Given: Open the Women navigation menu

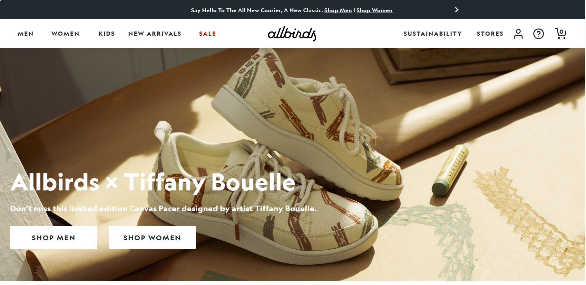Looking at the screenshot, I should click(65, 34).
